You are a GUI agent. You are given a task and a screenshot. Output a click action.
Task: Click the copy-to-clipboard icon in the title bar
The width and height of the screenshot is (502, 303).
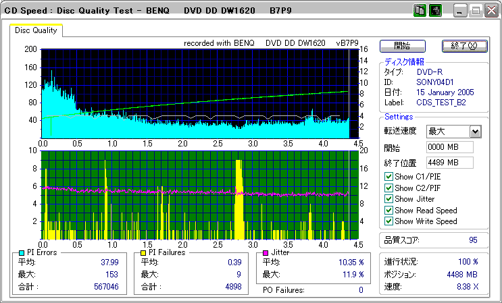pyautogui.click(x=420, y=11)
